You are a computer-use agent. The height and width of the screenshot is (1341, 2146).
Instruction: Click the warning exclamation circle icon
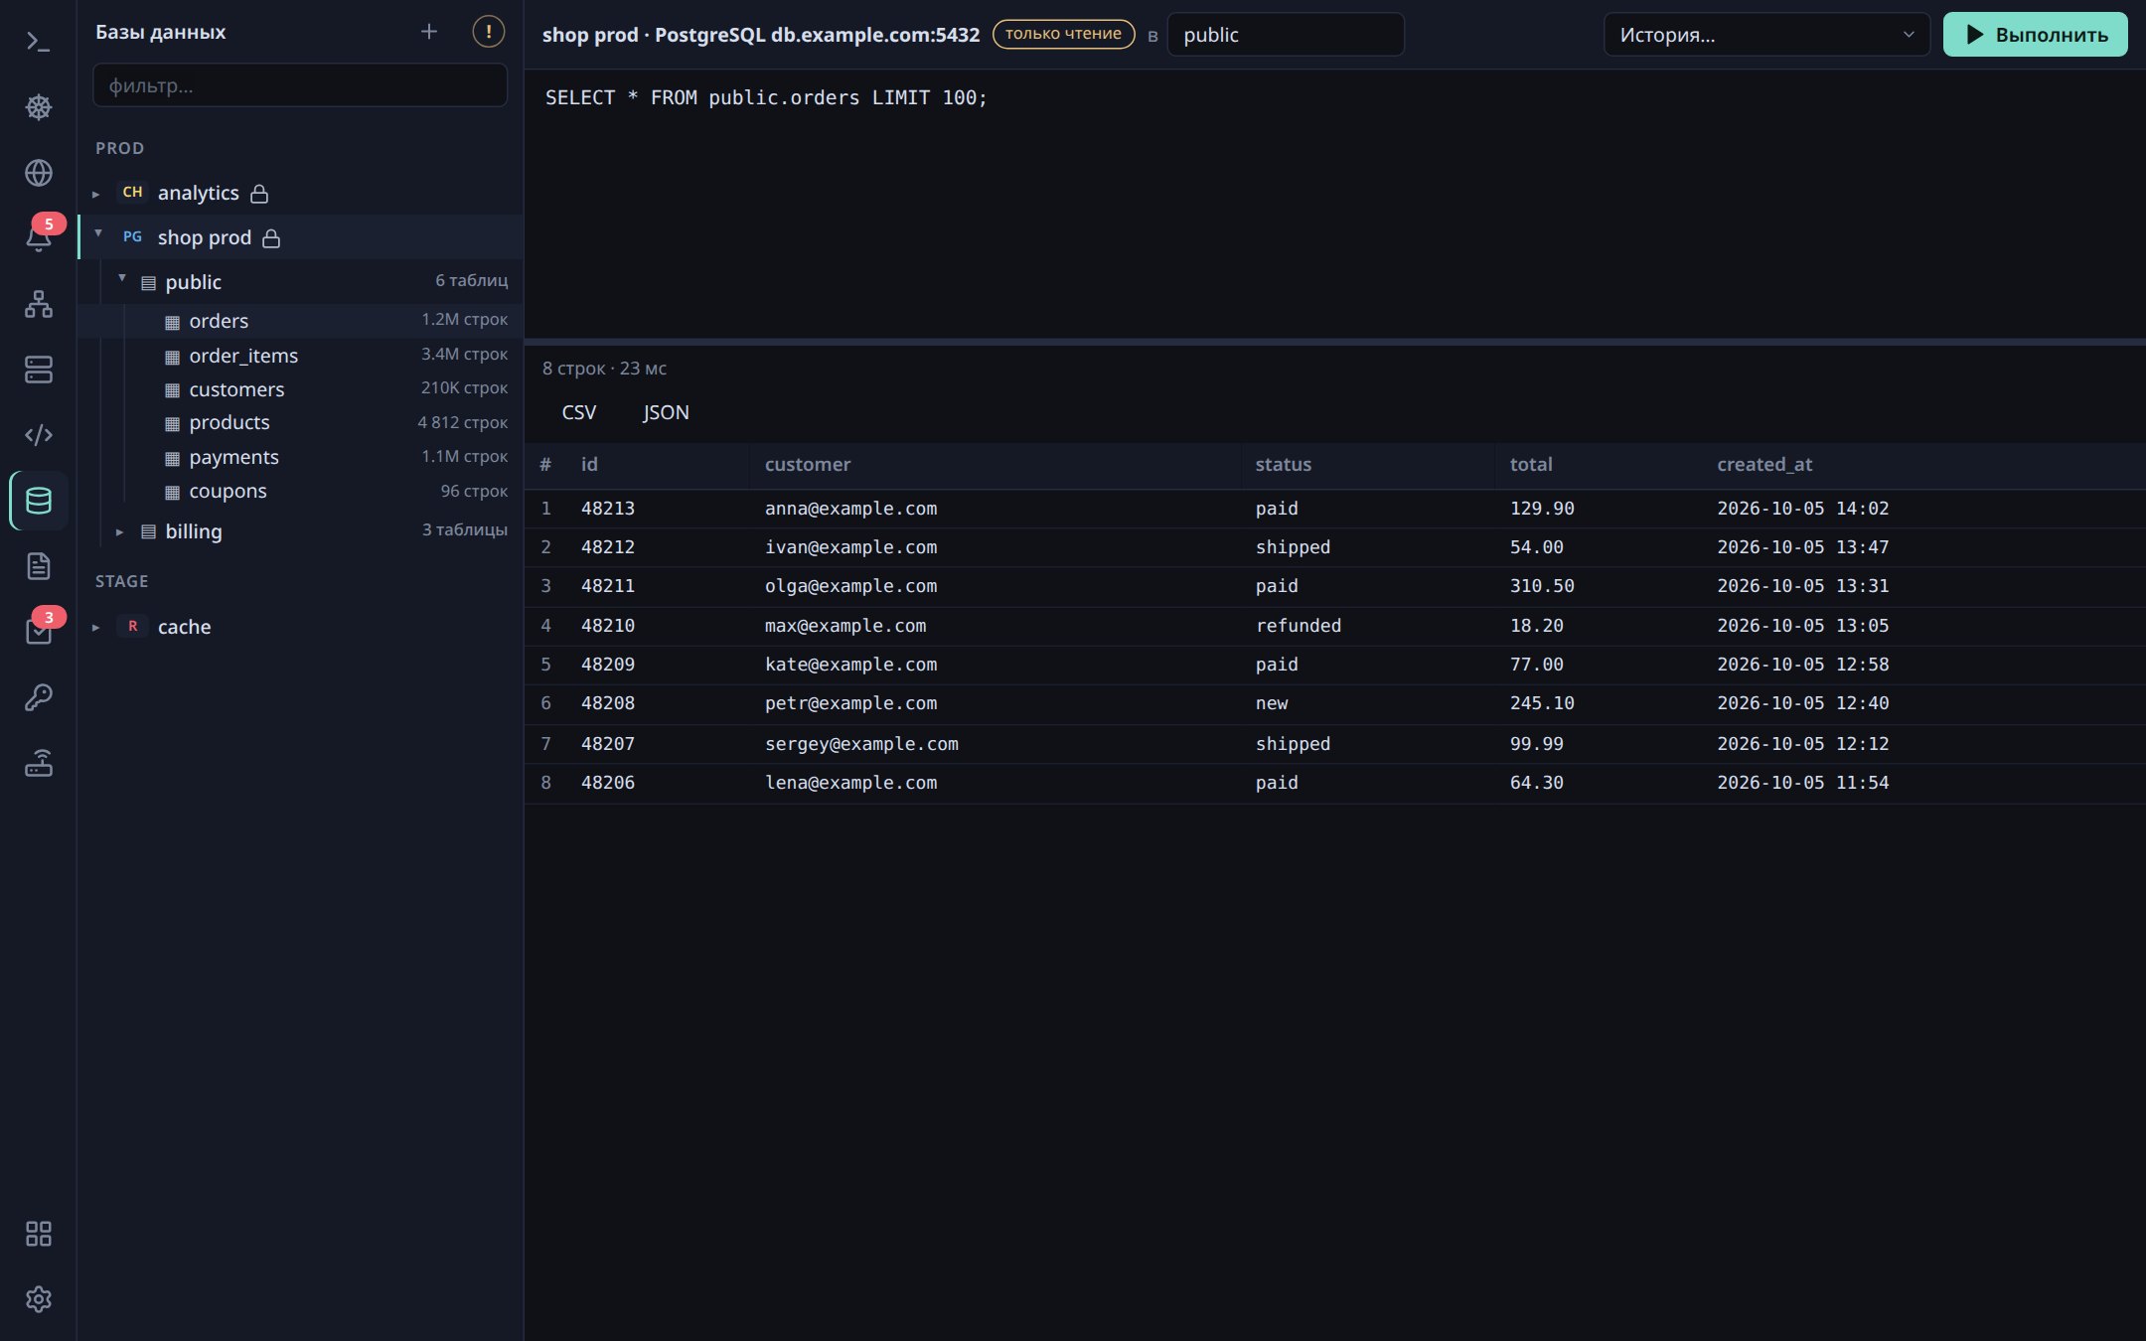click(488, 32)
